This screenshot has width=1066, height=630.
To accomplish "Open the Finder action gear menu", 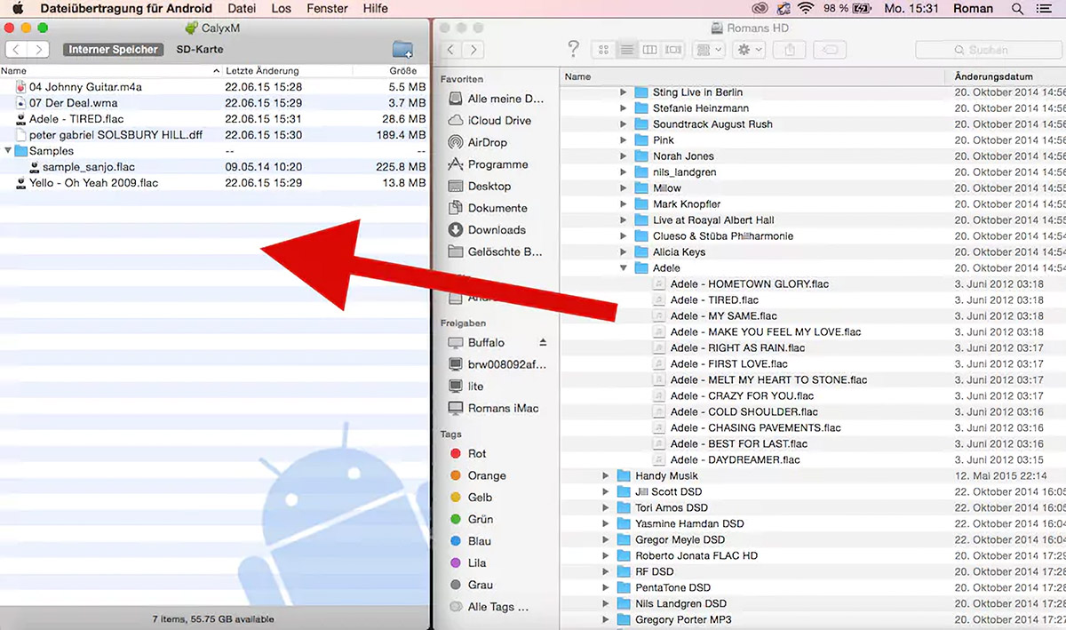I will click(x=749, y=50).
